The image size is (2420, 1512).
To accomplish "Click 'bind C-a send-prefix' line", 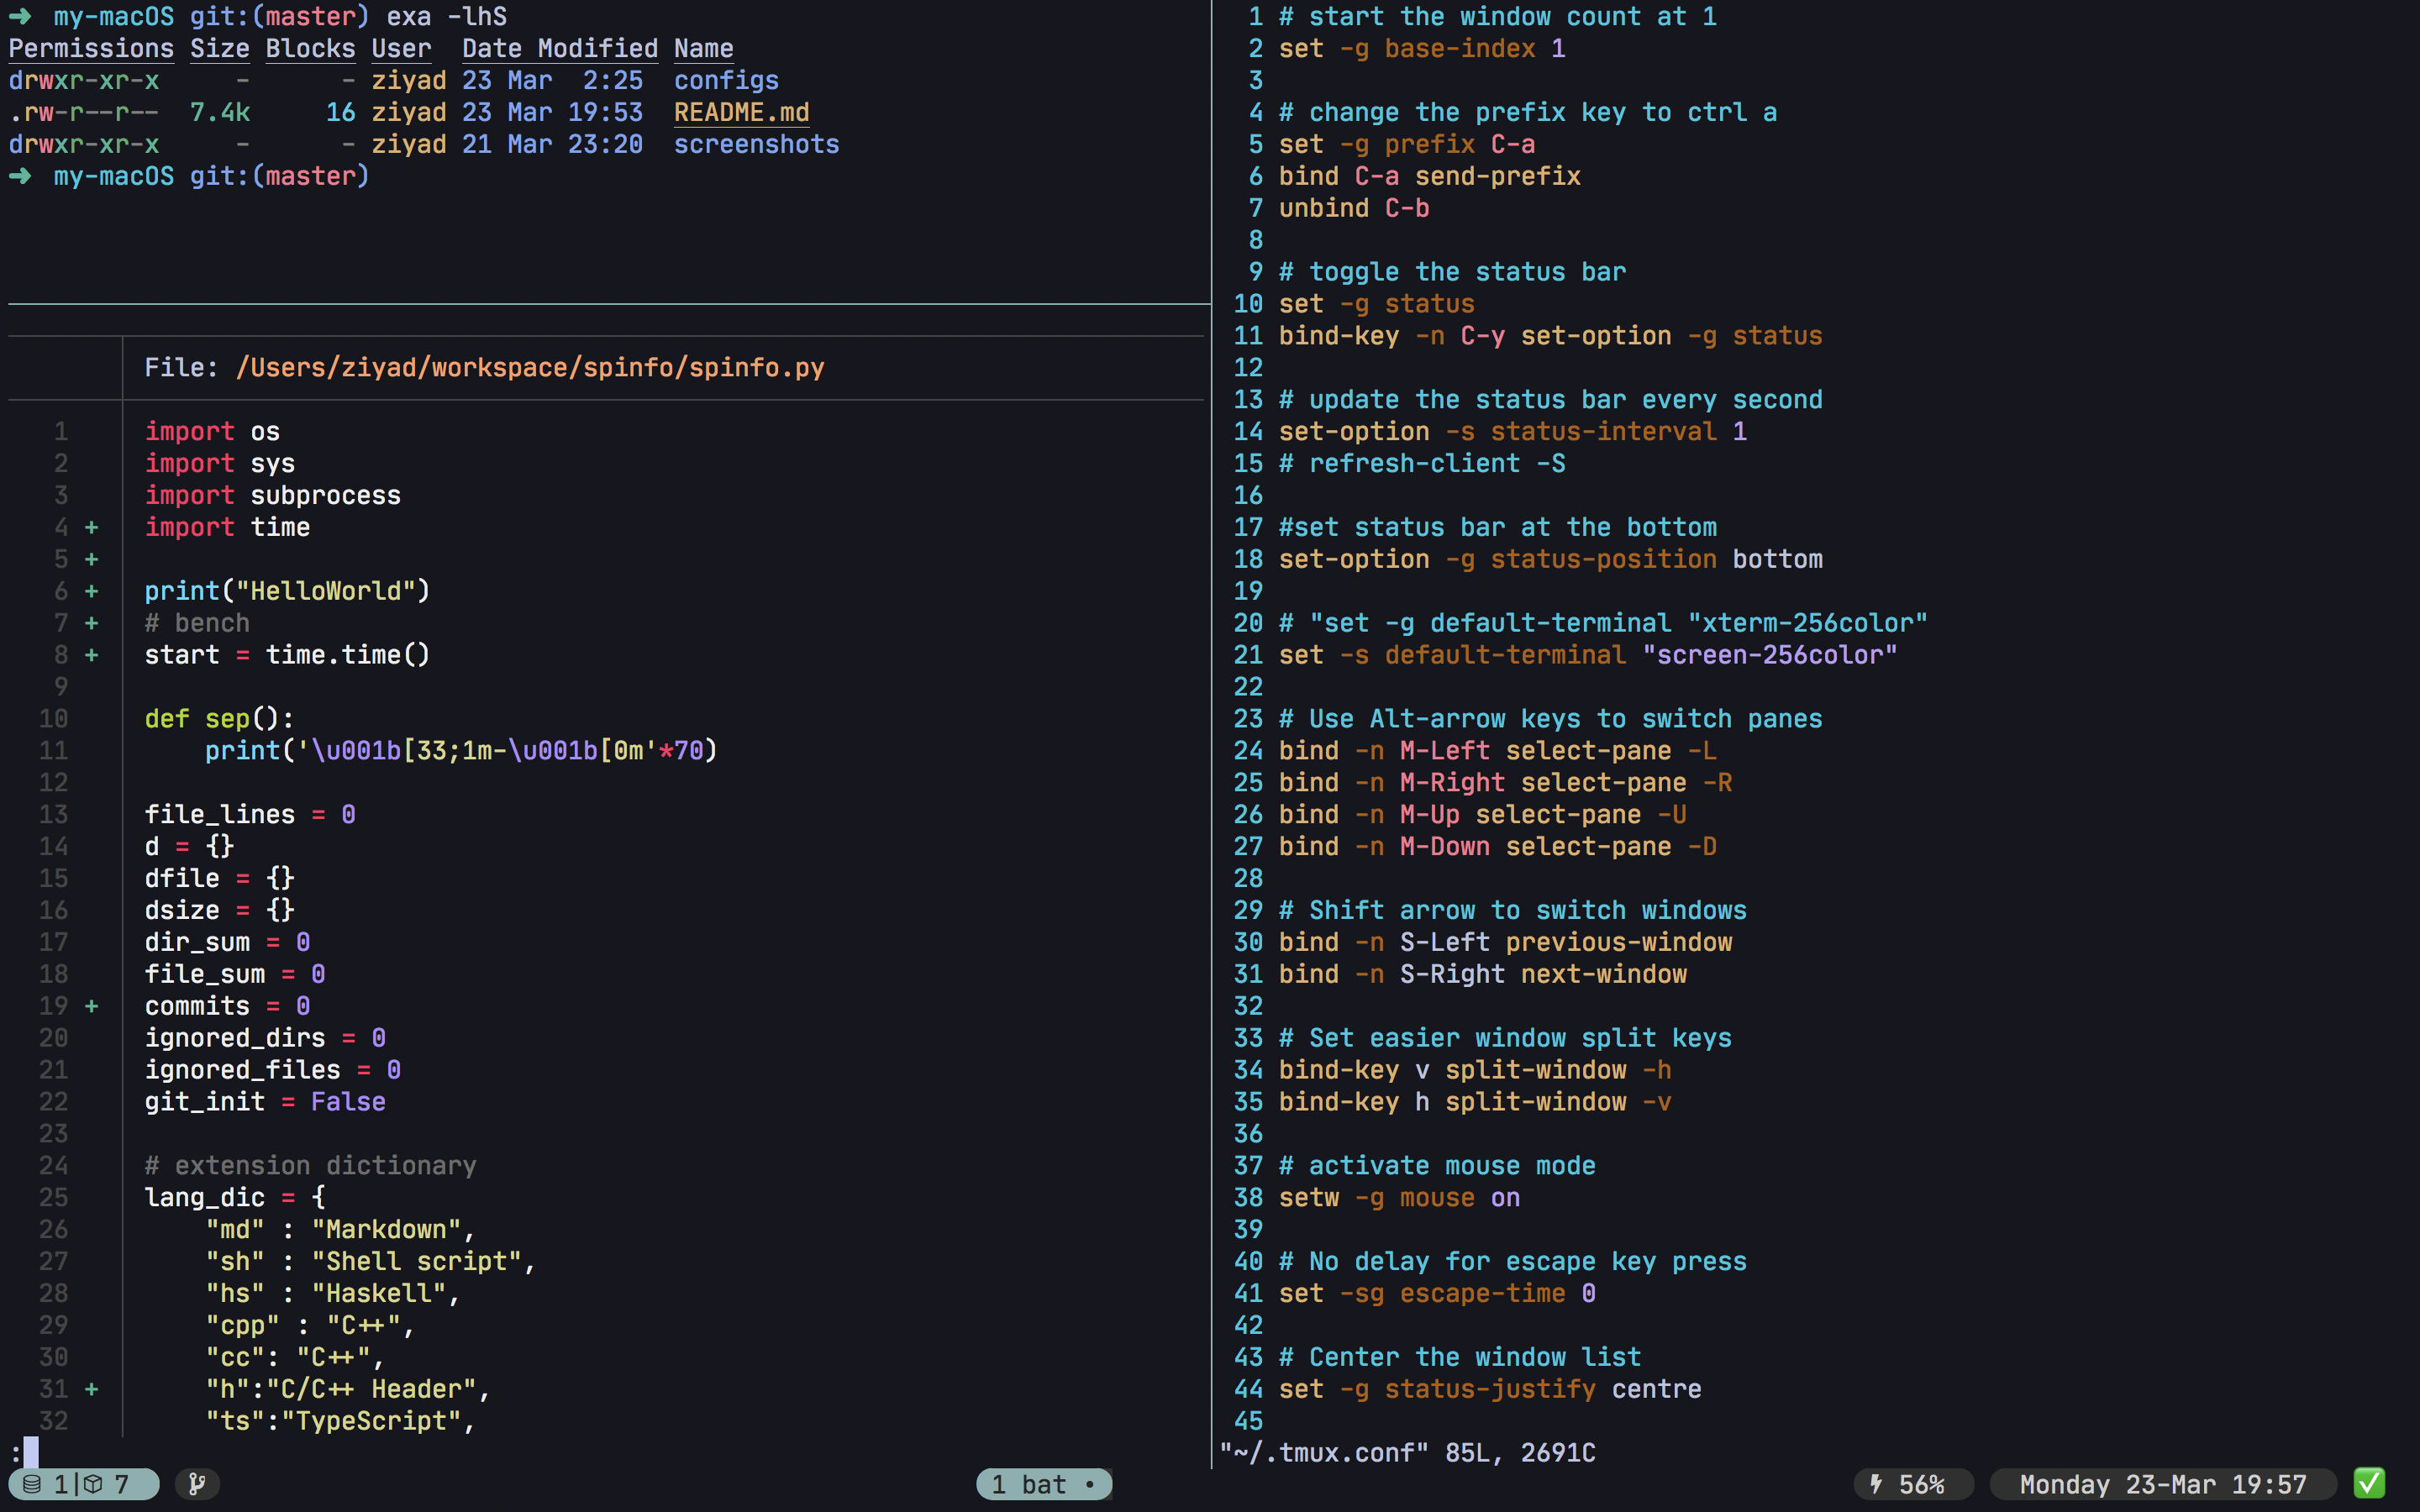I will click(x=1430, y=176).
